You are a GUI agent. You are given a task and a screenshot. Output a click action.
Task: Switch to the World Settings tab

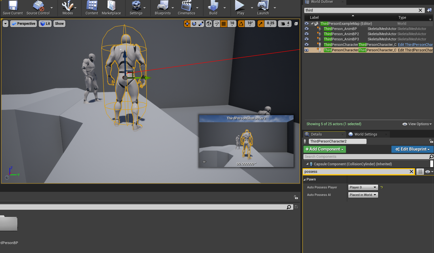click(x=365, y=134)
